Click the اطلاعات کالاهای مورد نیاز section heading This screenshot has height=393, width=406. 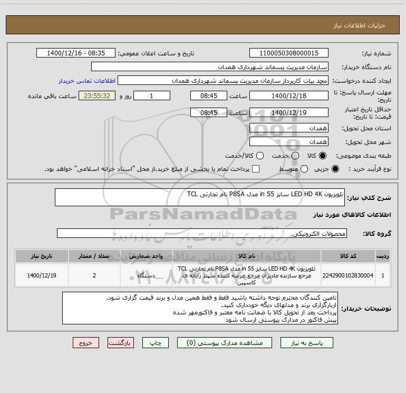click(352, 215)
